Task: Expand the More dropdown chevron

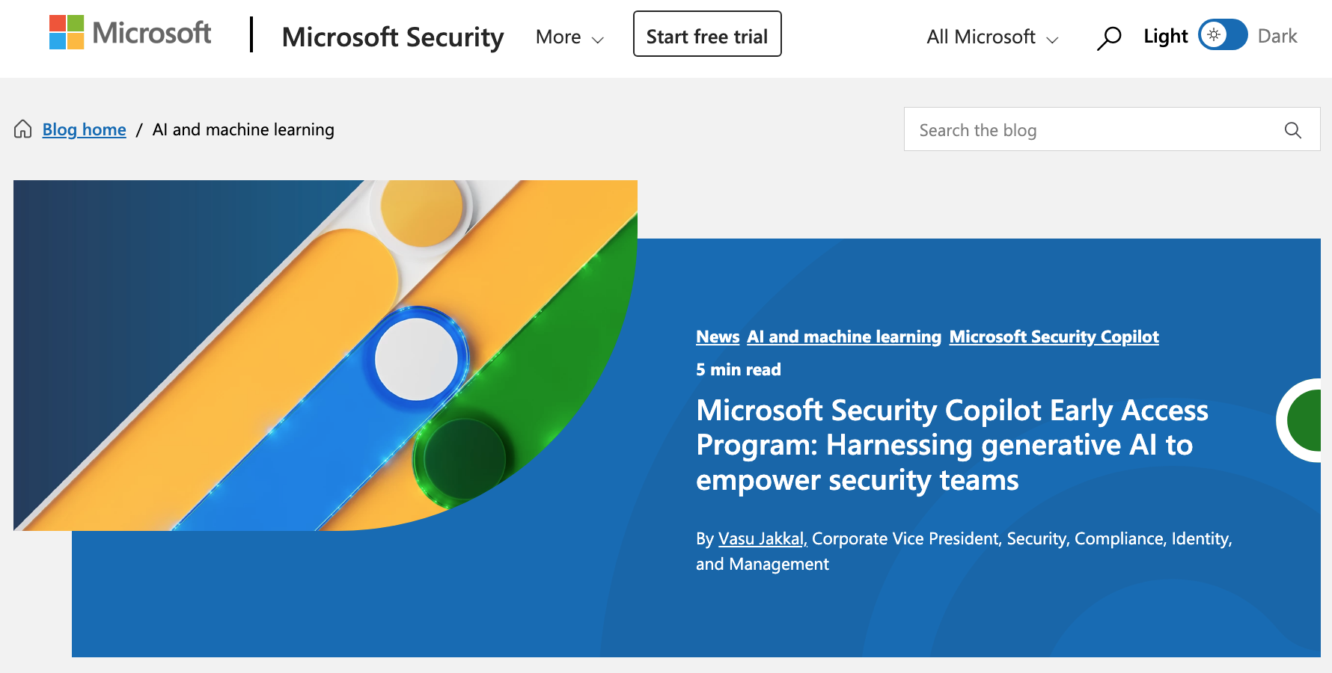Action: tap(596, 38)
